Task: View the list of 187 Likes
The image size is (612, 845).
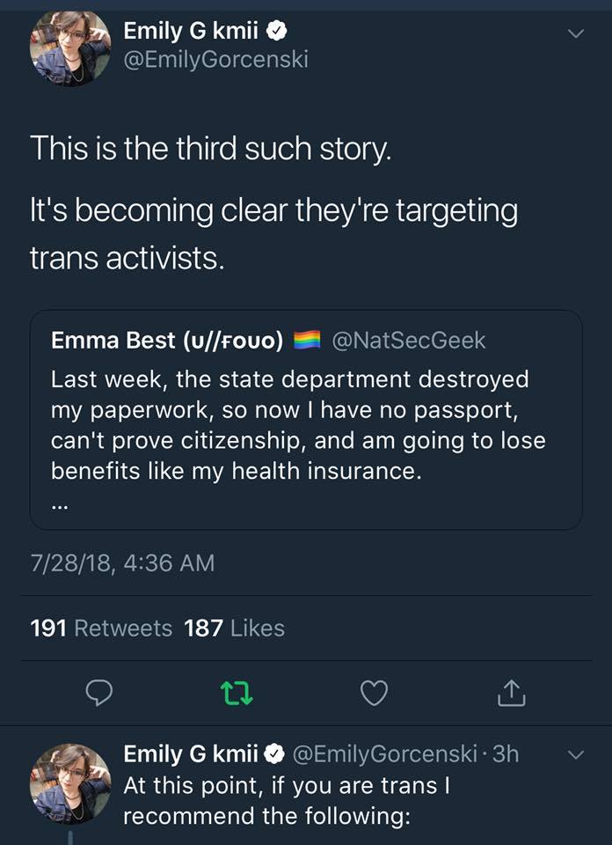Action: click(x=234, y=628)
